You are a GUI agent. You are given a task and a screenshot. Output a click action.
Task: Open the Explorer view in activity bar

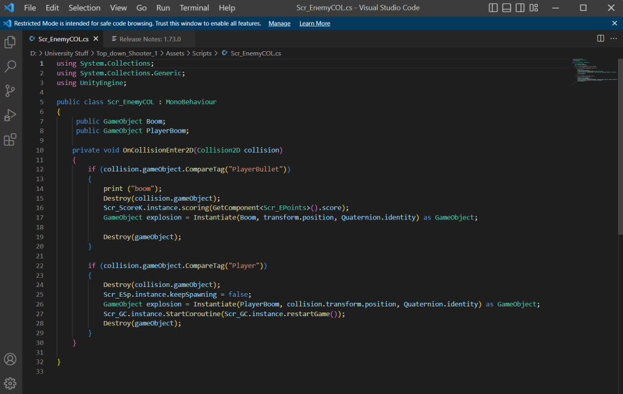click(10, 42)
